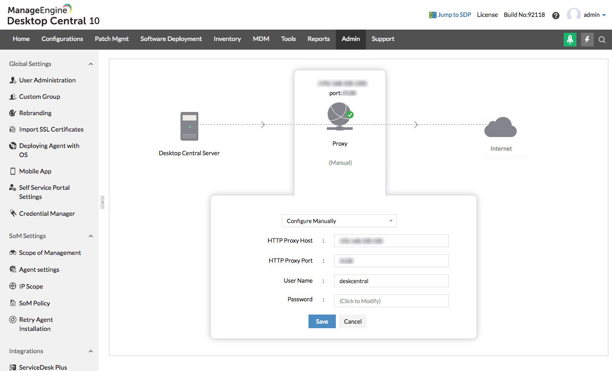This screenshot has height=371, width=612.
Task: Collapse the left sidebar with the splitter handle
Action: 103,202
